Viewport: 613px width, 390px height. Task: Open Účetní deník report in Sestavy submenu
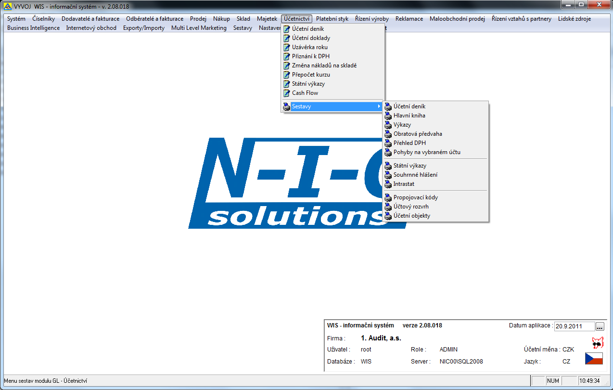435,106
